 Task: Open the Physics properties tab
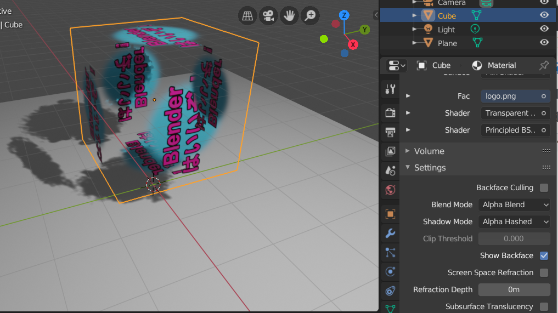[391, 272]
